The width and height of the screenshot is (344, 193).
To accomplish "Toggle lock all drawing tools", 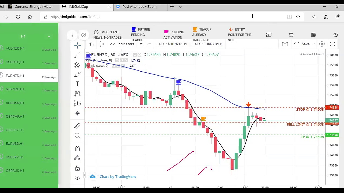I will click(77, 168).
